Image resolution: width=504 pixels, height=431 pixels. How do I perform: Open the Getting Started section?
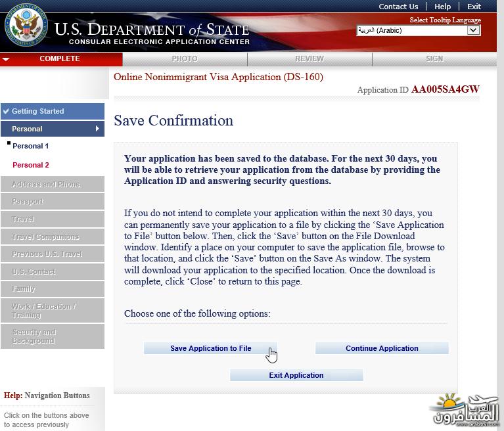pyautogui.click(x=53, y=111)
